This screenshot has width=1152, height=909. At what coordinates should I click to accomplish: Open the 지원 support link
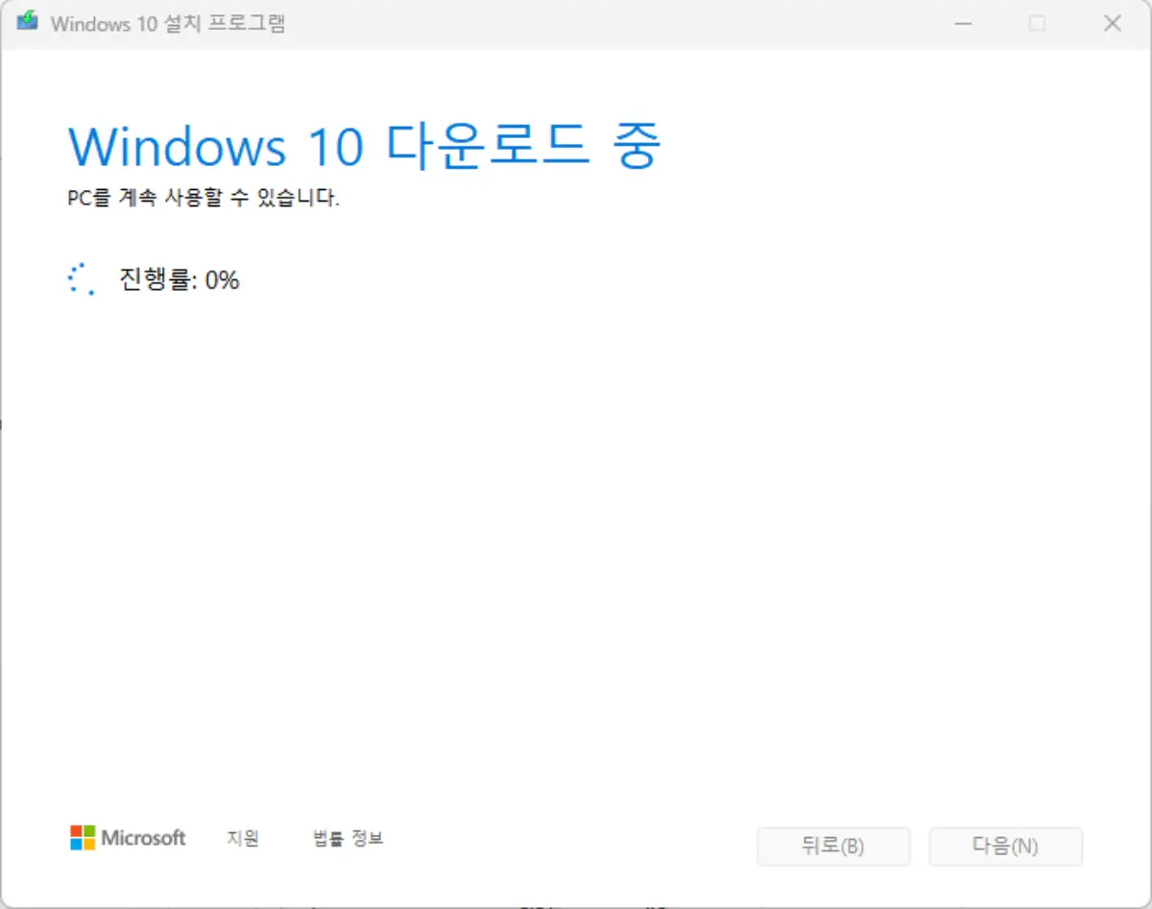243,838
